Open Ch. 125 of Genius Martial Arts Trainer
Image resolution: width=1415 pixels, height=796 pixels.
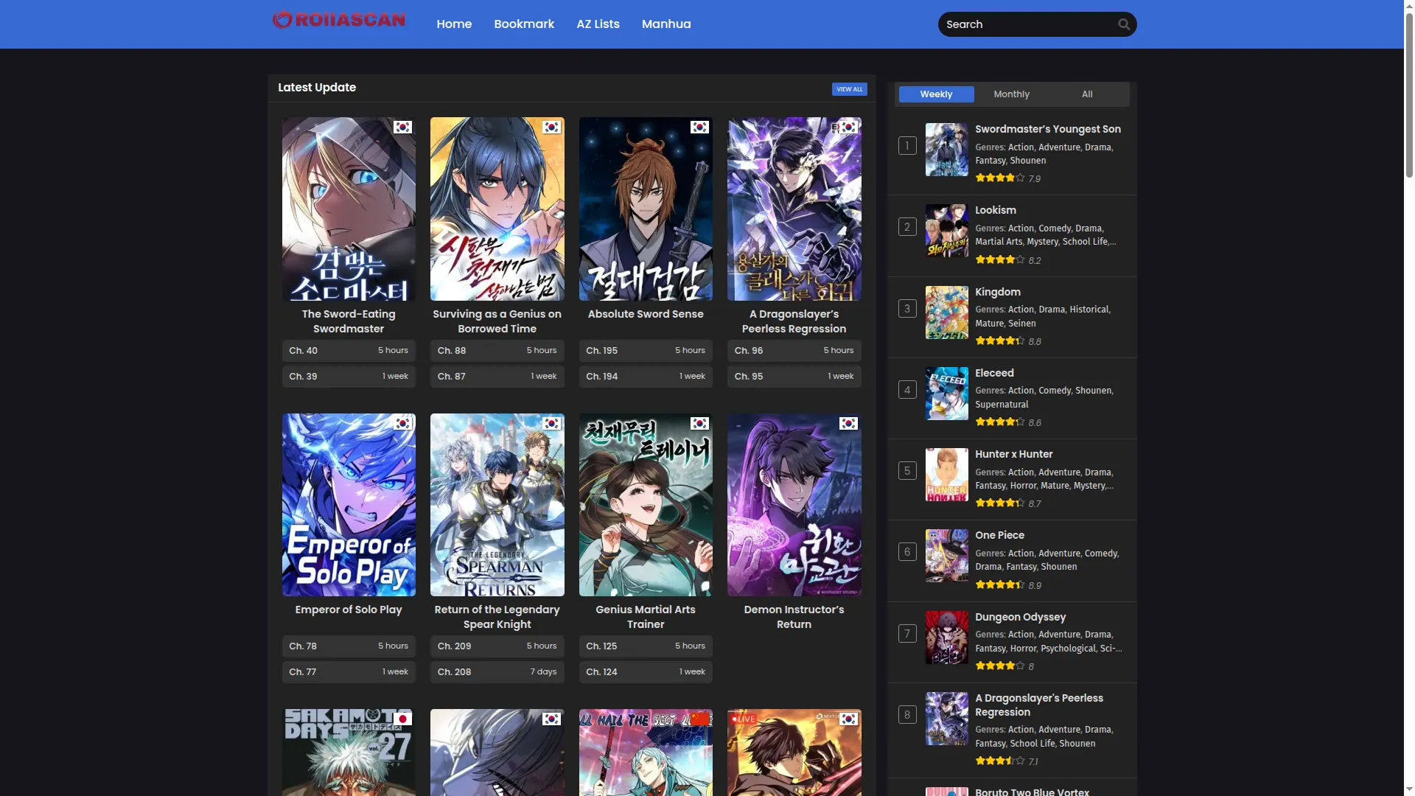[646, 646]
